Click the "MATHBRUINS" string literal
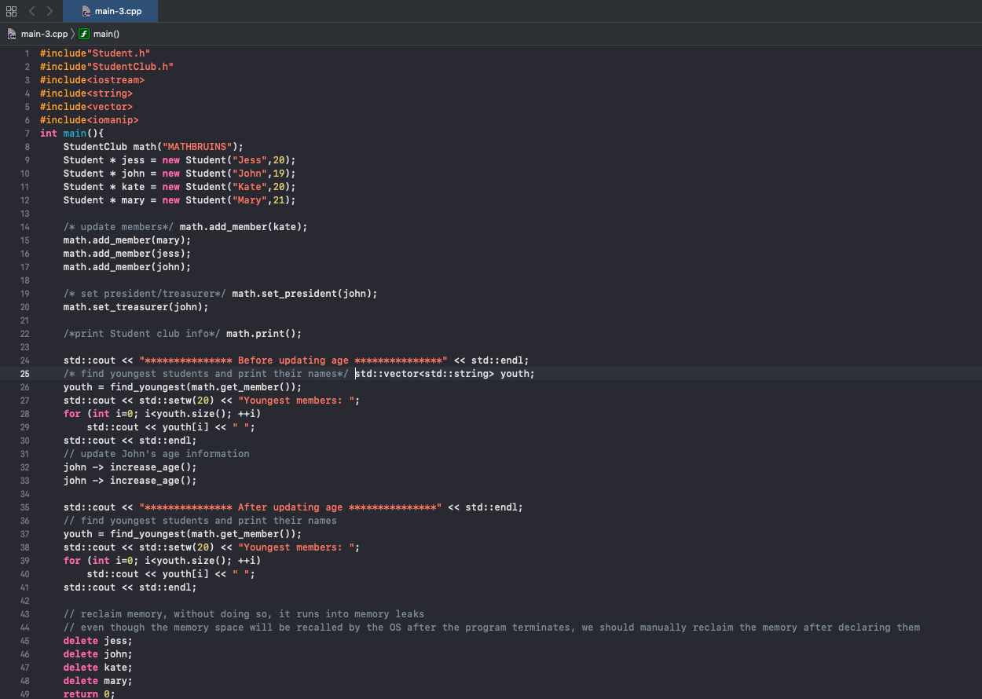Viewport: 982px width, 699px height. [197, 147]
